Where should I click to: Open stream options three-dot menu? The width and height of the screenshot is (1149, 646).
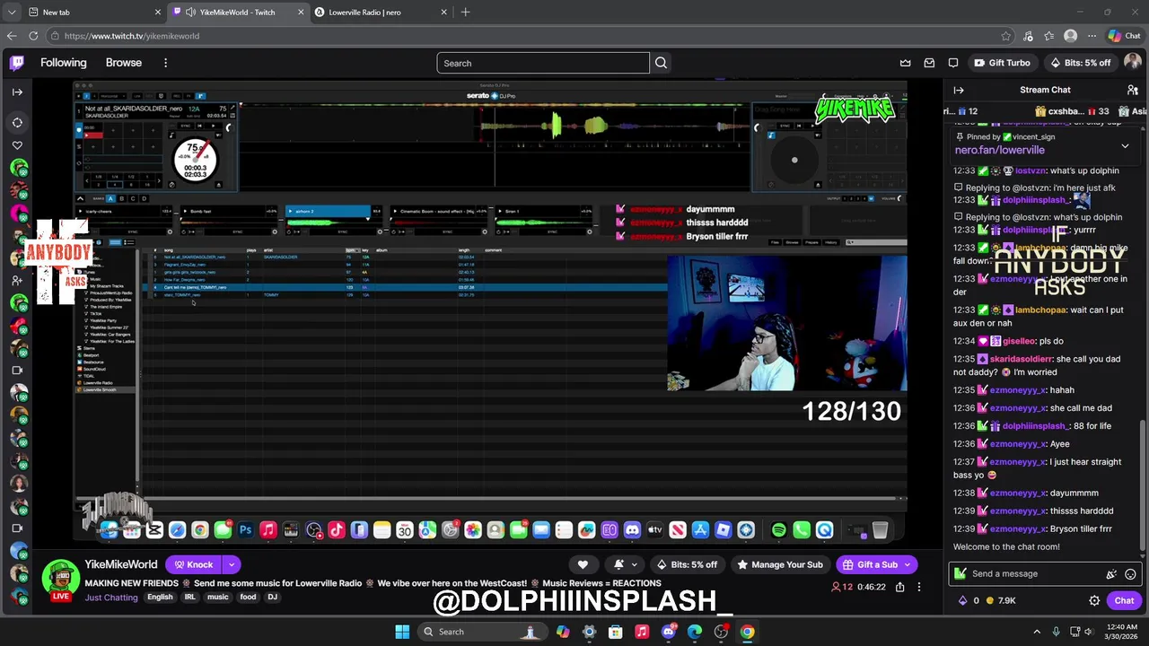(918, 587)
